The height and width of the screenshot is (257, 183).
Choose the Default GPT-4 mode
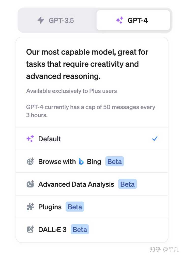50,139
